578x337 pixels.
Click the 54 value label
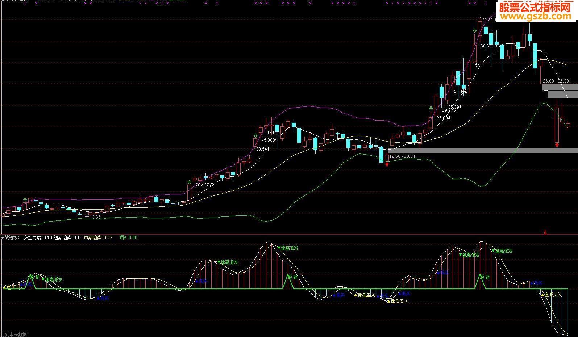click(478, 65)
